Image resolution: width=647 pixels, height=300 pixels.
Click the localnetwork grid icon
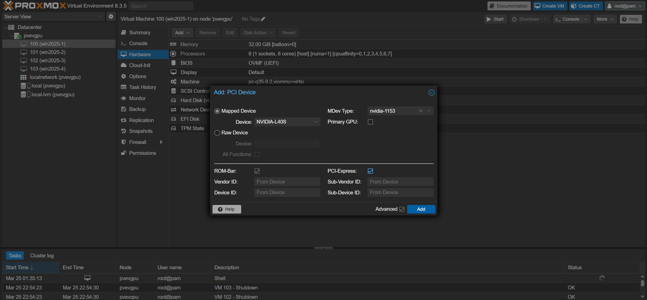click(24, 77)
